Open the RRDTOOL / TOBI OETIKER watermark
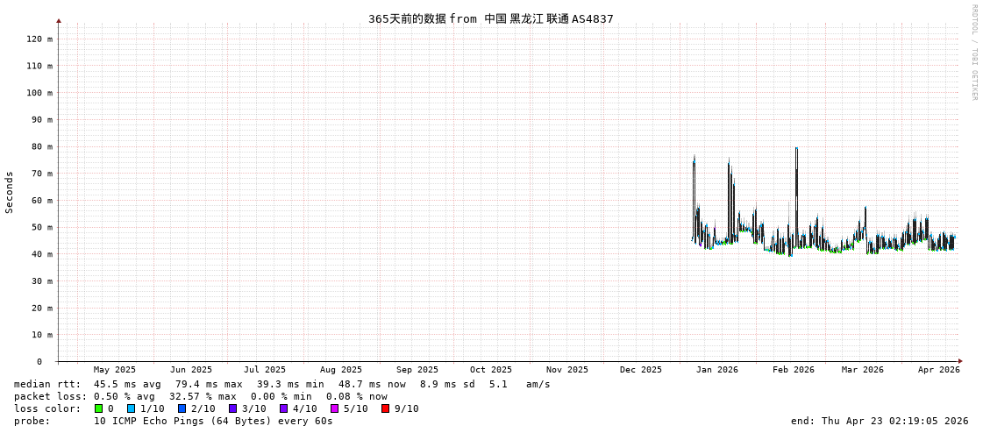983x433 pixels. (973, 53)
